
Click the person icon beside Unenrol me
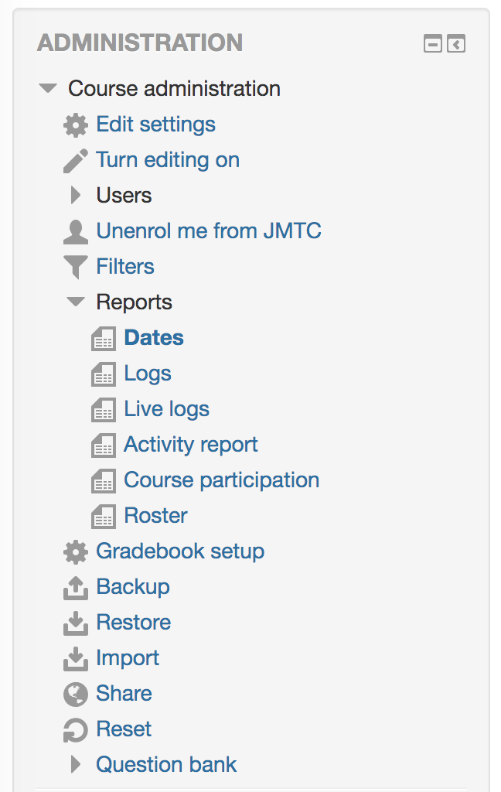75,232
